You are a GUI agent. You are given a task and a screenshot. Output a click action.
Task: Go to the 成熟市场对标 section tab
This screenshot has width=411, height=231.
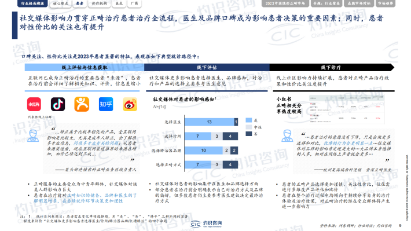(359, 3)
